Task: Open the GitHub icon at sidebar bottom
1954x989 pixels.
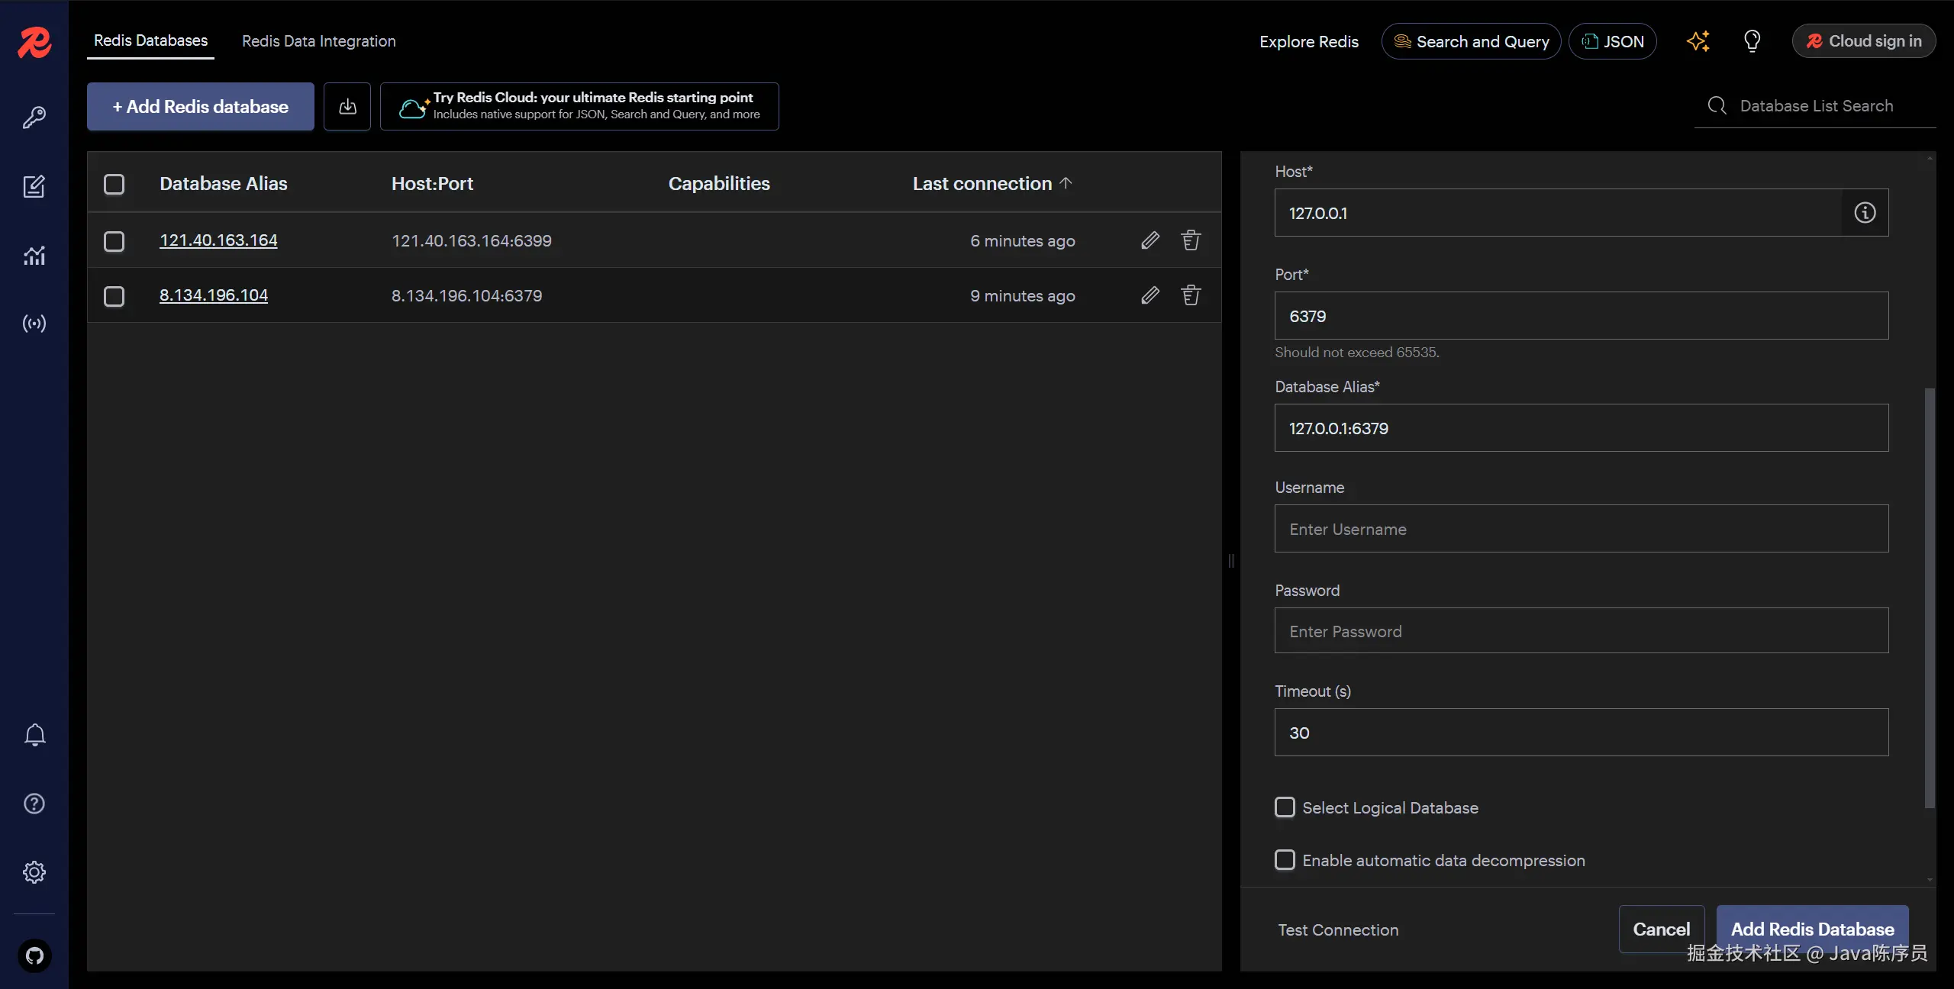Action: (x=34, y=955)
